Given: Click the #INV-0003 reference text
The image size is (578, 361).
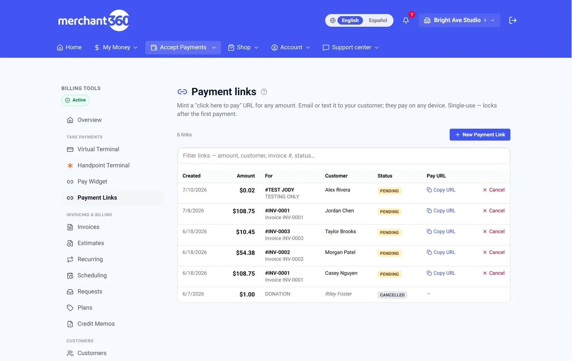Looking at the screenshot, I should tap(277, 231).
